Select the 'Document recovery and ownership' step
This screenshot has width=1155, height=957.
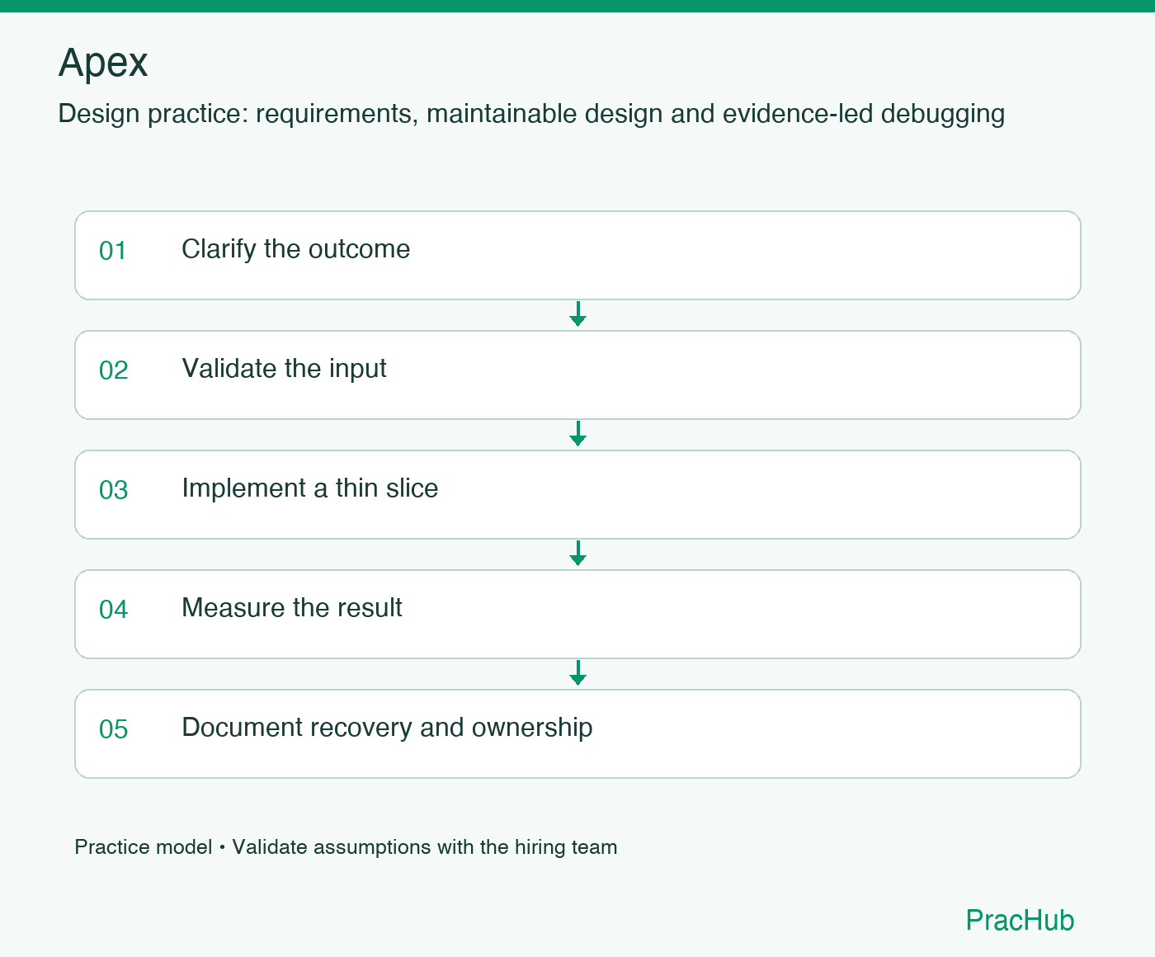click(577, 733)
